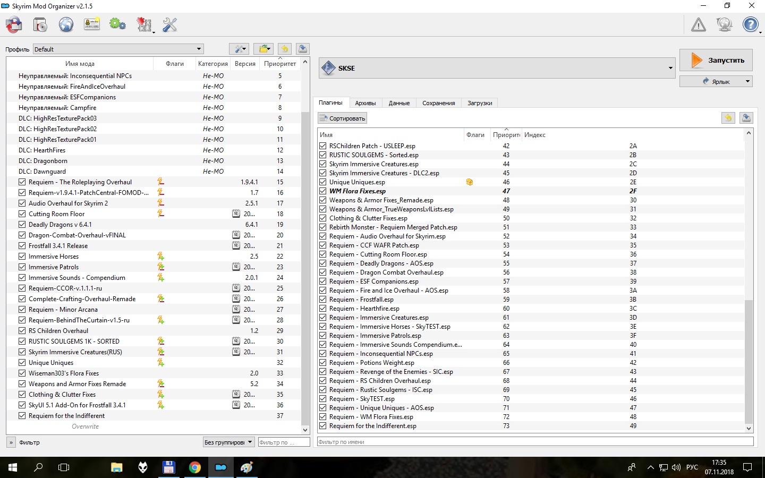Open the folder shortcuts dropdown above the mod list

point(263,49)
